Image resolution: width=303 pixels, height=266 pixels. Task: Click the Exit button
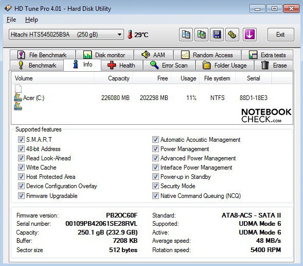[280, 35]
